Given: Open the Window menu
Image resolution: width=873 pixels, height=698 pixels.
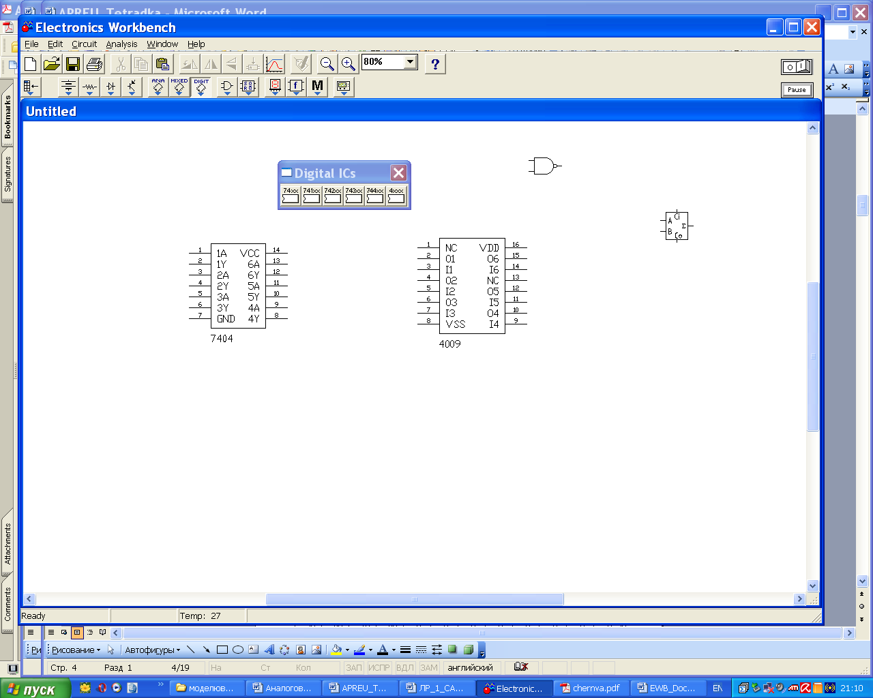Looking at the screenshot, I should click(x=162, y=44).
